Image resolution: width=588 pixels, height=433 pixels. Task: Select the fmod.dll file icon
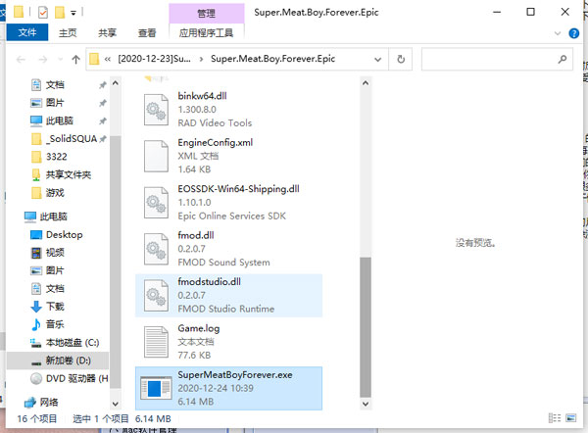pyautogui.click(x=156, y=249)
